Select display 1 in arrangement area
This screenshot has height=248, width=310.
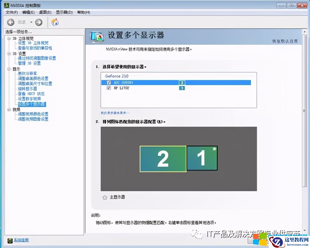202,158
